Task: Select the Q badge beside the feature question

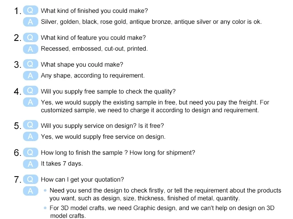Action: pyautogui.click(x=30, y=38)
